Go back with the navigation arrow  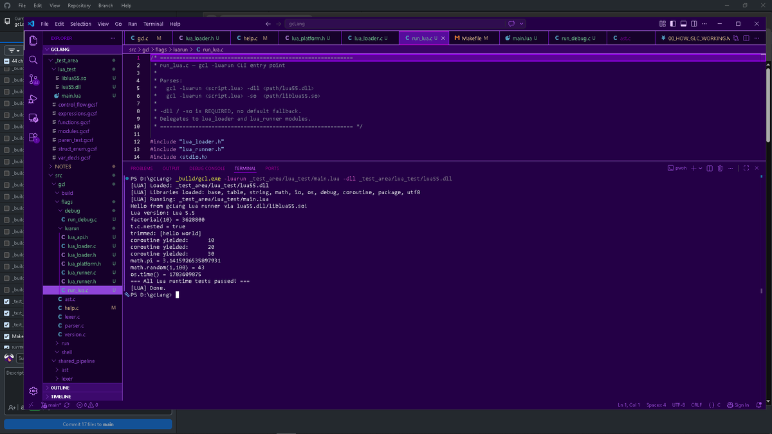click(x=268, y=24)
